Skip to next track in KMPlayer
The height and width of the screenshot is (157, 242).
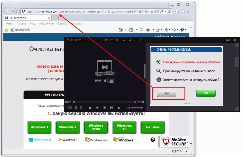pyautogui.click(x=112, y=108)
